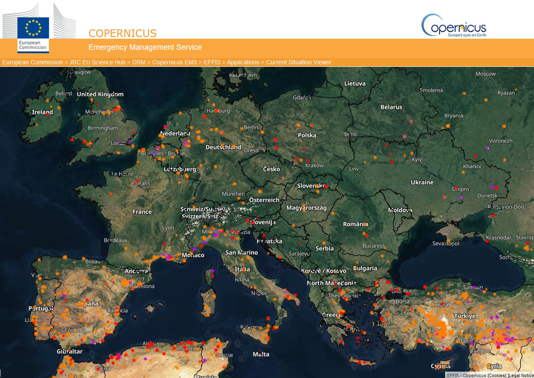
Task: Navigate to EFFIS in the breadcrumb
Action: click(212, 62)
